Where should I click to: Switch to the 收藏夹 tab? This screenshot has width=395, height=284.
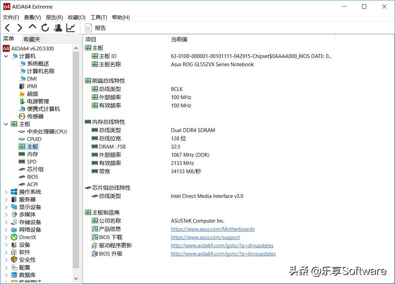tap(32, 39)
